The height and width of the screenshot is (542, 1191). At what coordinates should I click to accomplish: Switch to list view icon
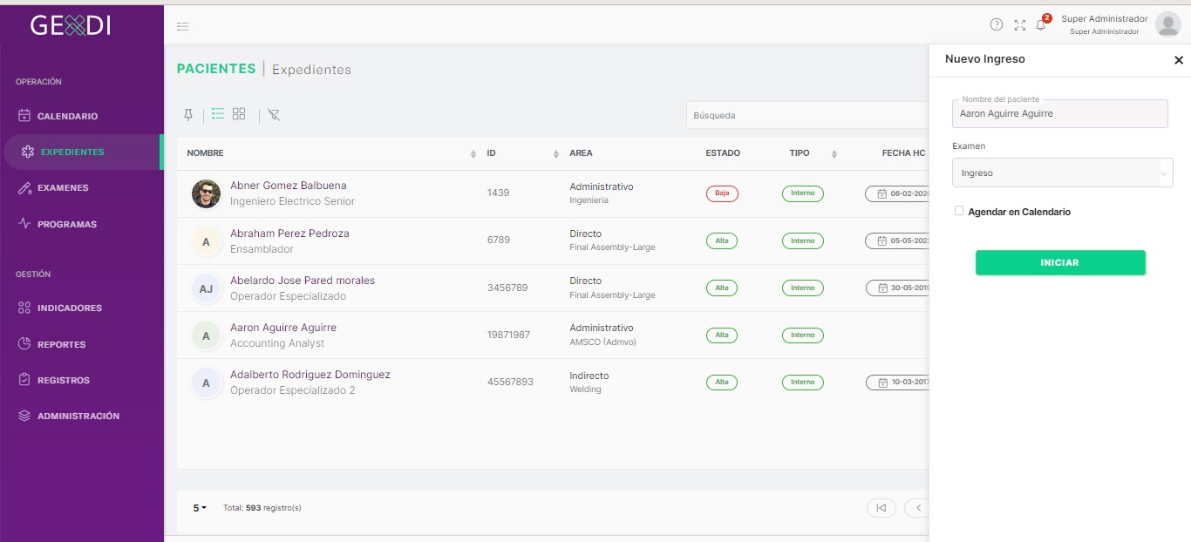click(218, 114)
